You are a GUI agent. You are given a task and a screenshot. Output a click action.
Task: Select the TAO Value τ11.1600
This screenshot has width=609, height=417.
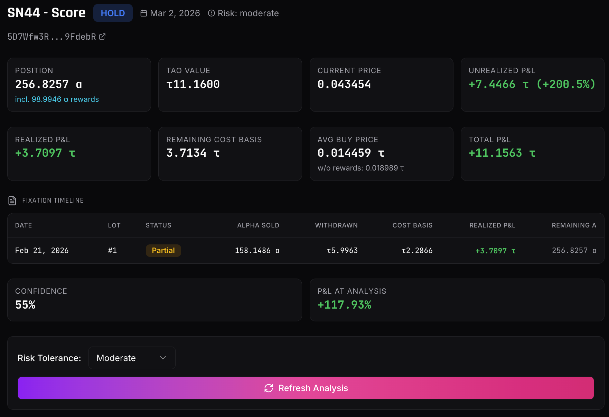(193, 84)
